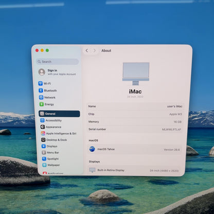Open Appearance settings icon
The height and width of the screenshot is (214, 214).
point(43,127)
